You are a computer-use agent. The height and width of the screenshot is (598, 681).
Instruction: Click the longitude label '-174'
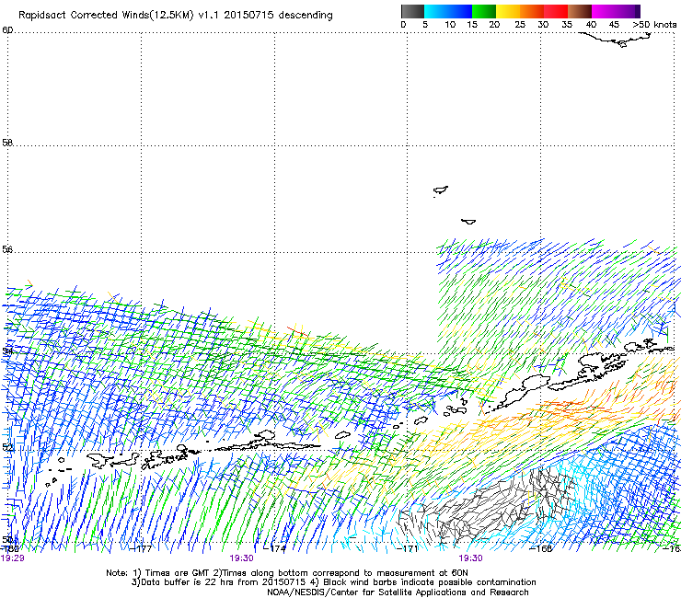pos(275,548)
